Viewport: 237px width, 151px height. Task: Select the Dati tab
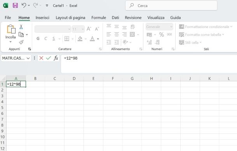[x=115, y=18]
